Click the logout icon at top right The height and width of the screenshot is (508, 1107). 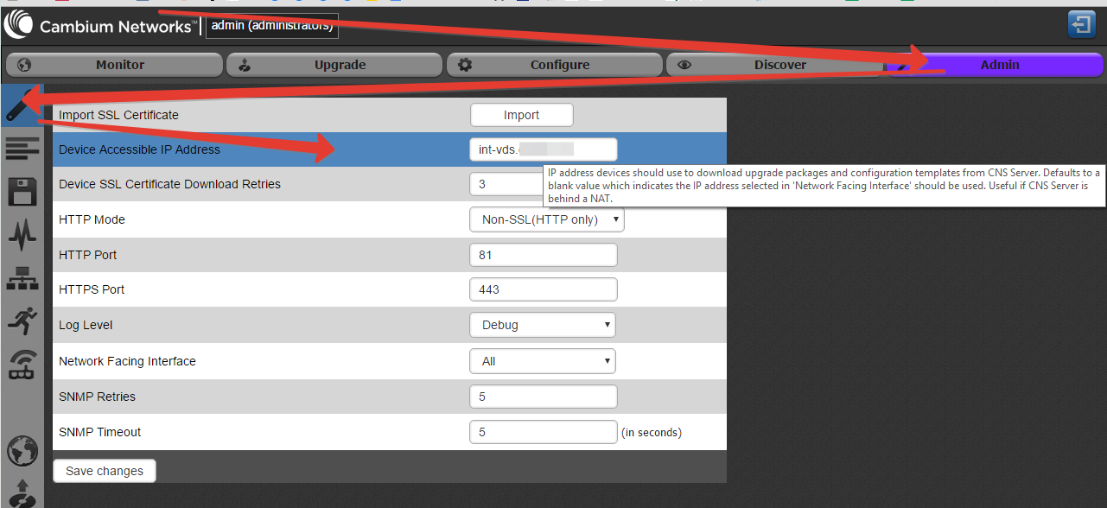1081,24
